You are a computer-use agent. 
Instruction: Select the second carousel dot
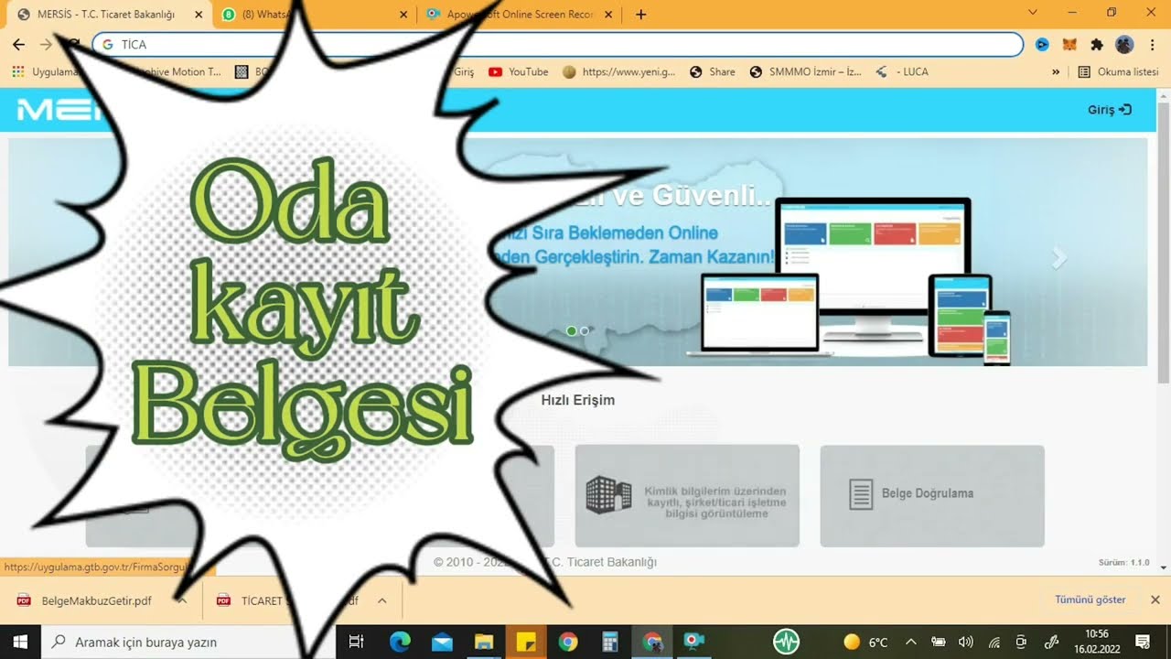585,331
